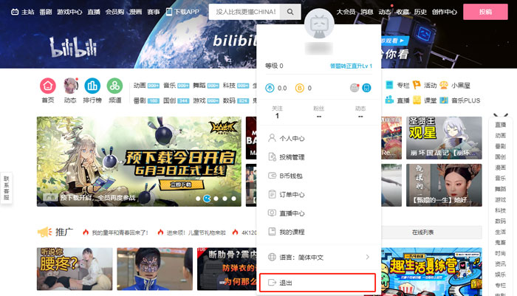
Task: Open 赛事 in top navigation
Action: [x=154, y=12]
